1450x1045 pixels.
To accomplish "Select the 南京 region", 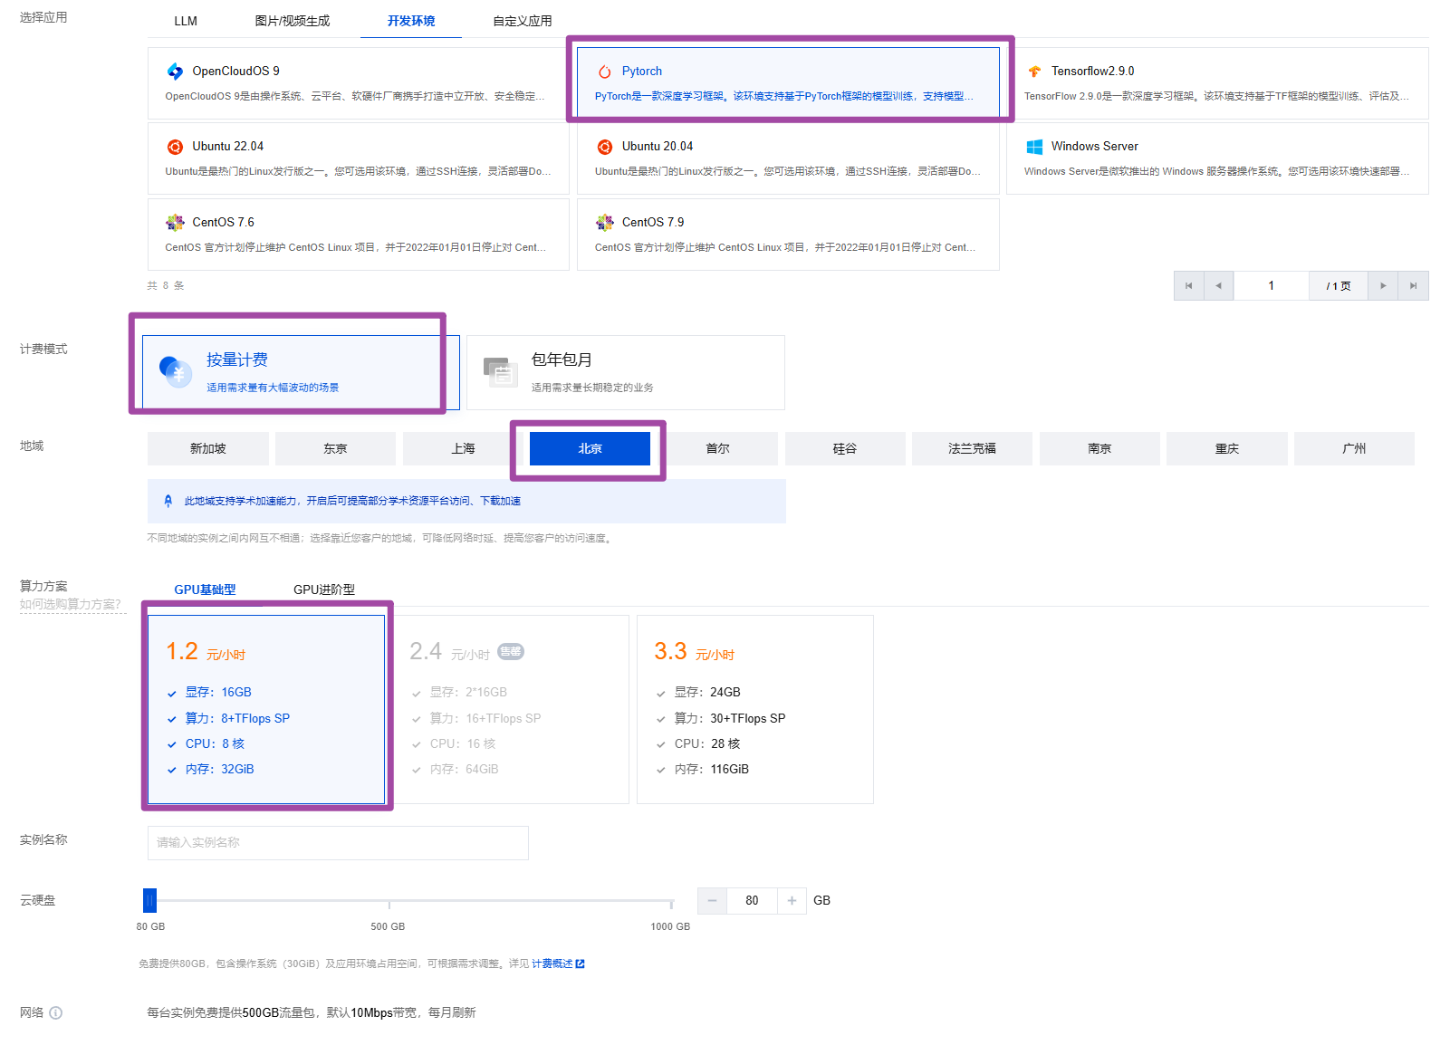I will pos(1100,448).
